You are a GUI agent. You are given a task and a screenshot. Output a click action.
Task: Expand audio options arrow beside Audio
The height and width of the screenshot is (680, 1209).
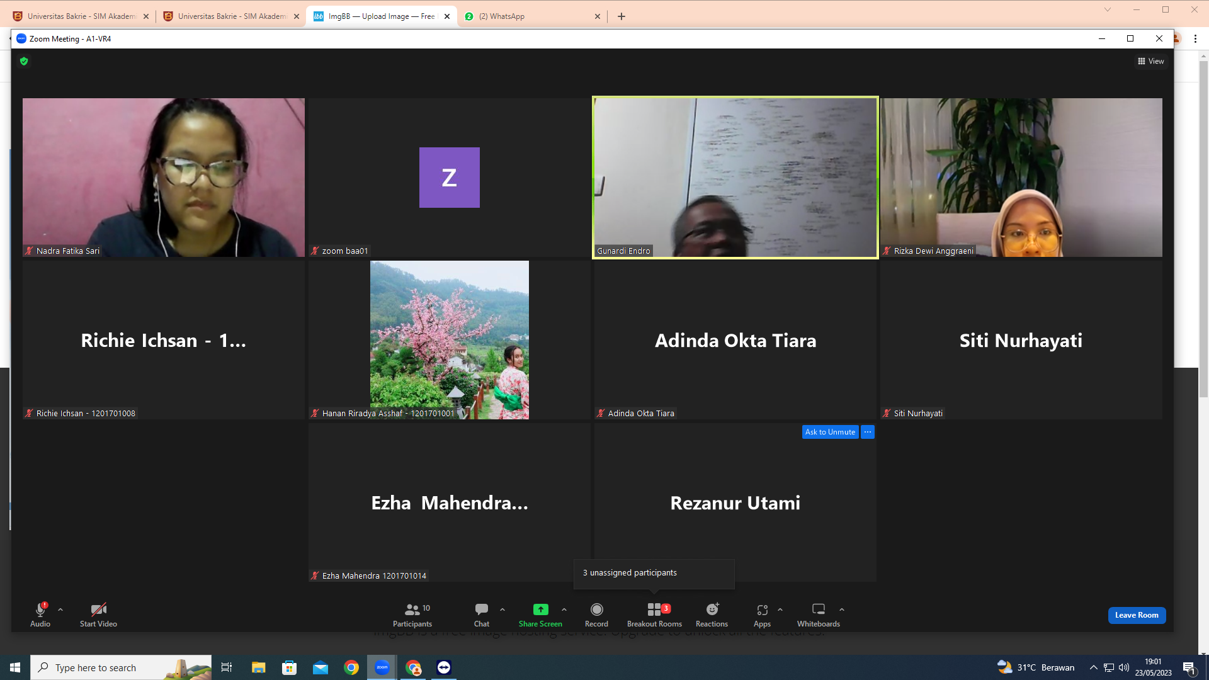(x=60, y=609)
